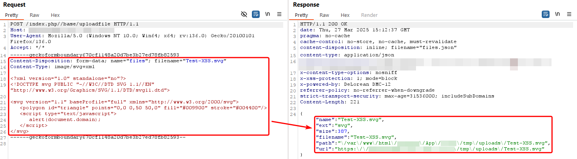Click the <!DOCTYPE svg PUBLIC line
Viewport: 577px width, 159px height.
83,84
